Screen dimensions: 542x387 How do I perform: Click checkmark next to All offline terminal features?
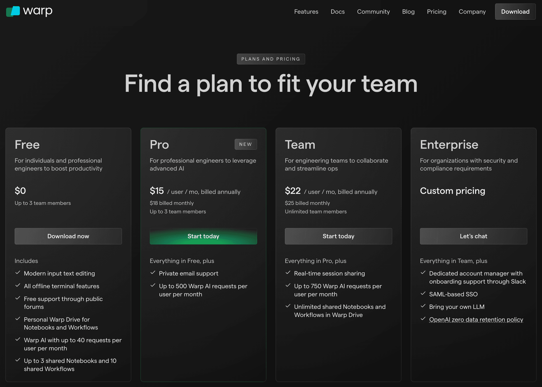click(x=18, y=285)
